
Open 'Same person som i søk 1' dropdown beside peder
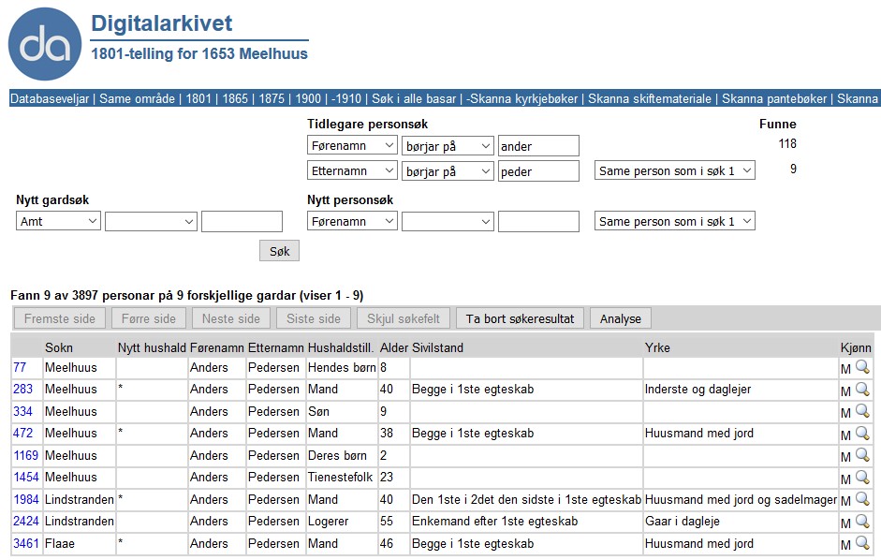(674, 171)
